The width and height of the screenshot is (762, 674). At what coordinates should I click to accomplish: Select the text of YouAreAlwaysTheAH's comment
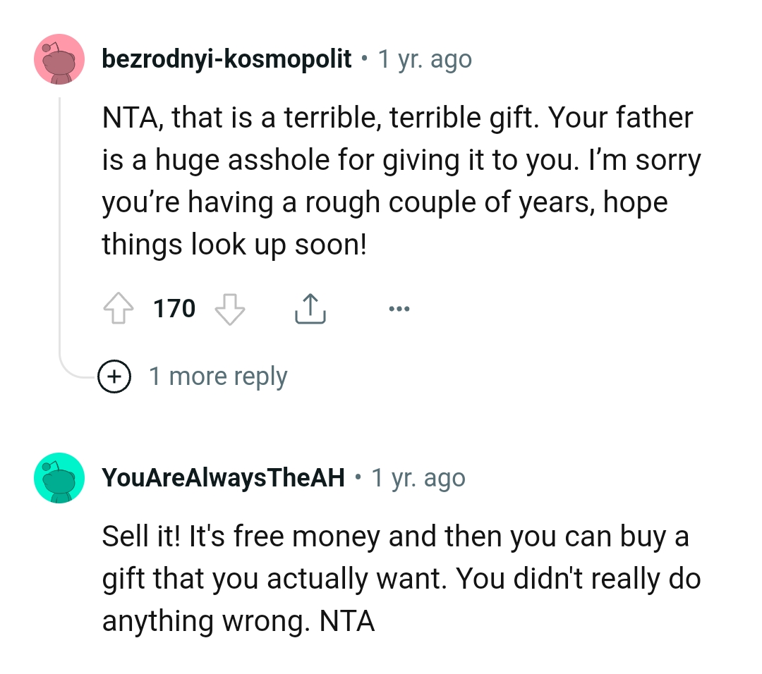(402, 578)
